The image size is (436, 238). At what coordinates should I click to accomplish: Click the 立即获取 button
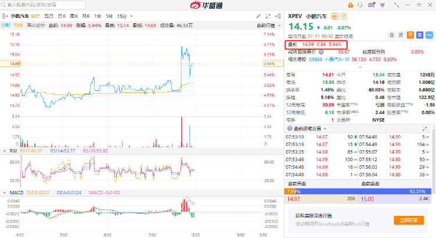[x=409, y=220]
